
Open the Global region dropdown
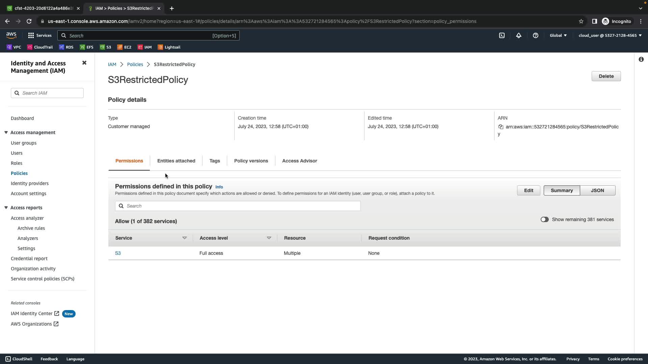click(x=558, y=35)
